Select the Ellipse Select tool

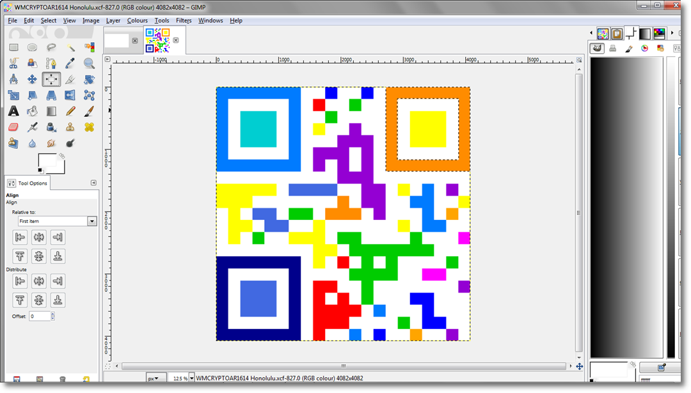coord(32,47)
